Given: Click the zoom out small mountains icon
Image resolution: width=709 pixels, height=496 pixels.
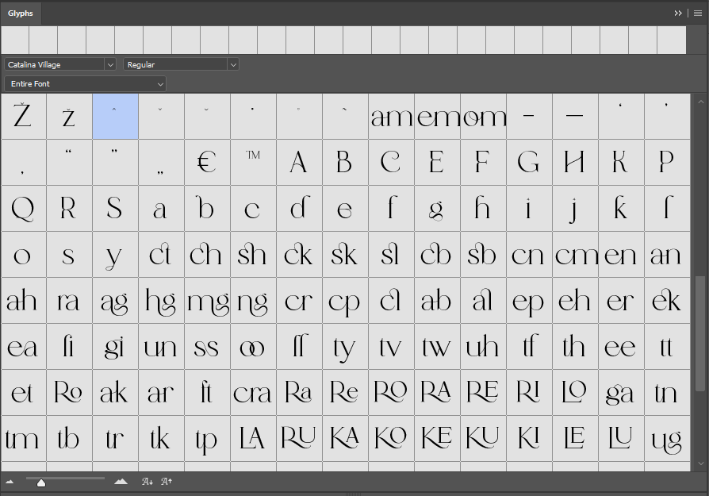Looking at the screenshot, I should [x=10, y=482].
